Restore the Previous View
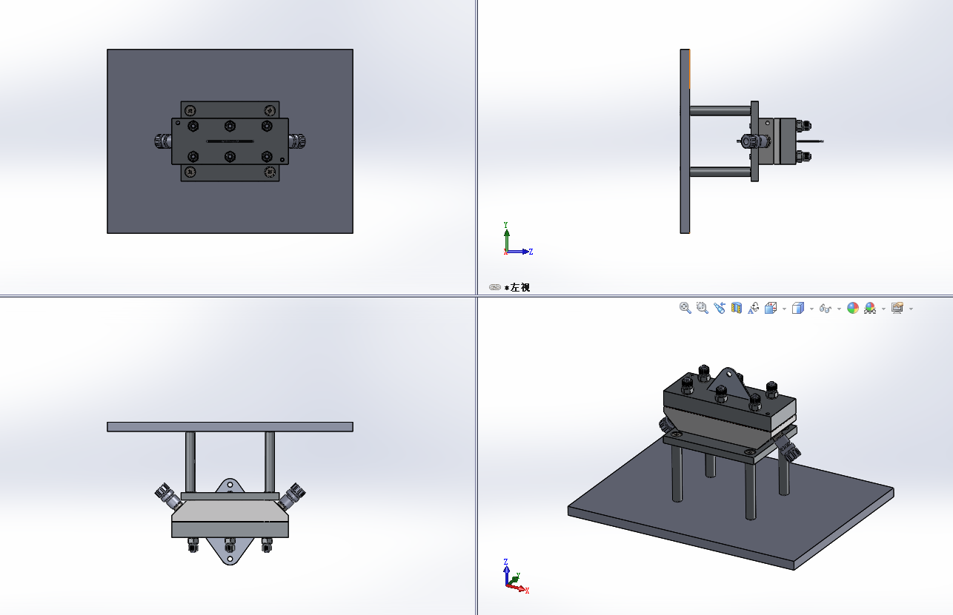The image size is (953, 615). 719,308
